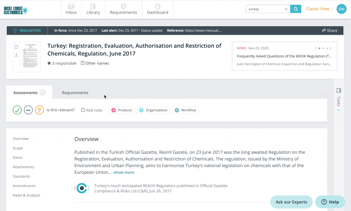Open the DH user avatar menu
The height and width of the screenshot is (211, 351).
coord(341,9)
